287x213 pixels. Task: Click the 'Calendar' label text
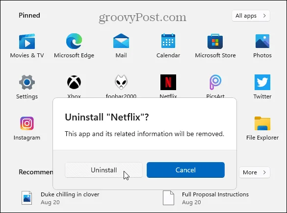pos(168,55)
